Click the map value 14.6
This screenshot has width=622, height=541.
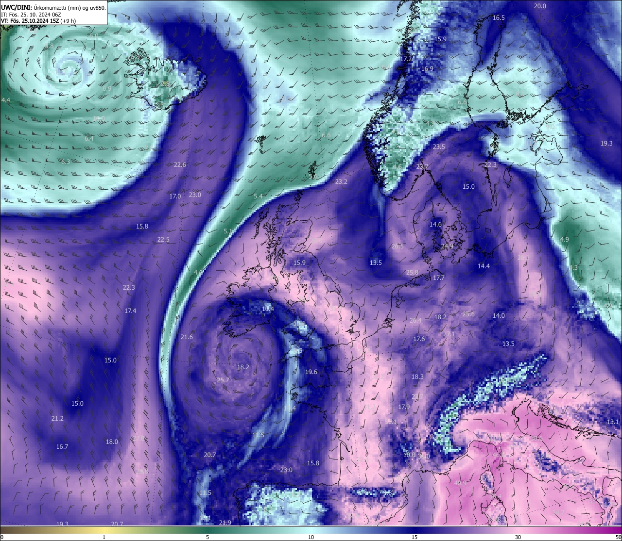[x=435, y=225]
